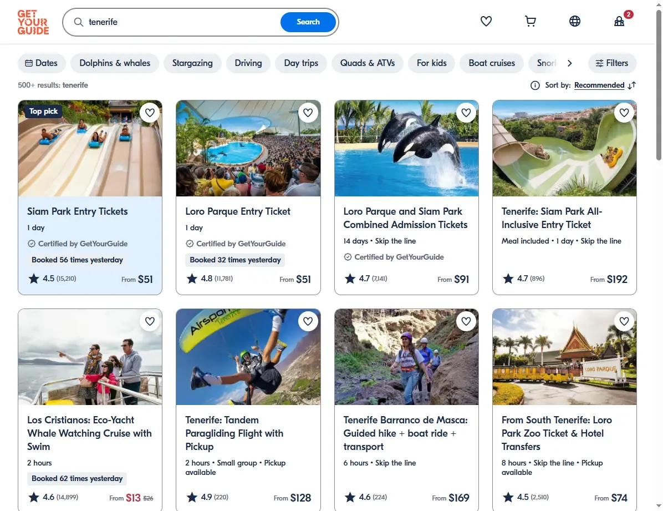Click the blue Search button
The width and height of the screenshot is (663, 511).
308,22
